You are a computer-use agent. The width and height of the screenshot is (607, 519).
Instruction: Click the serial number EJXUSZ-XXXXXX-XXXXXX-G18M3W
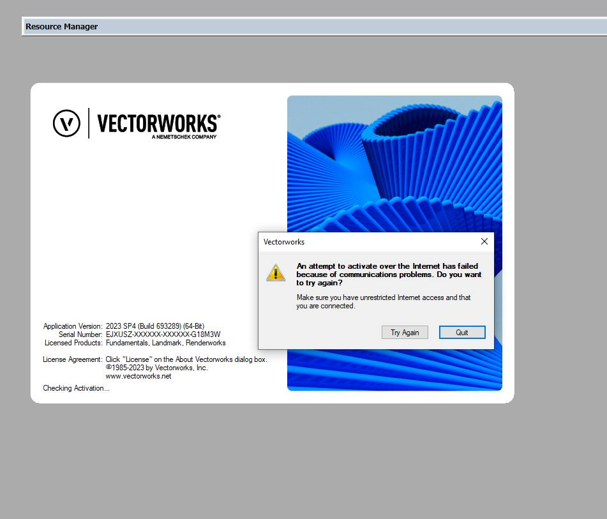click(163, 335)
